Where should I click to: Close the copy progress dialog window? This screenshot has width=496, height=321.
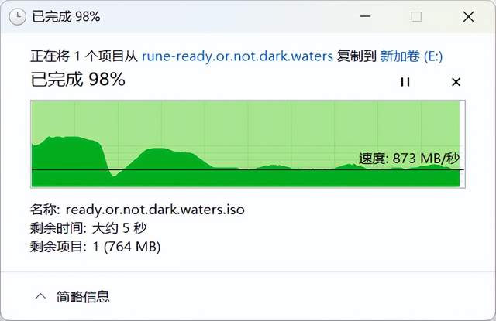[467, 16]
